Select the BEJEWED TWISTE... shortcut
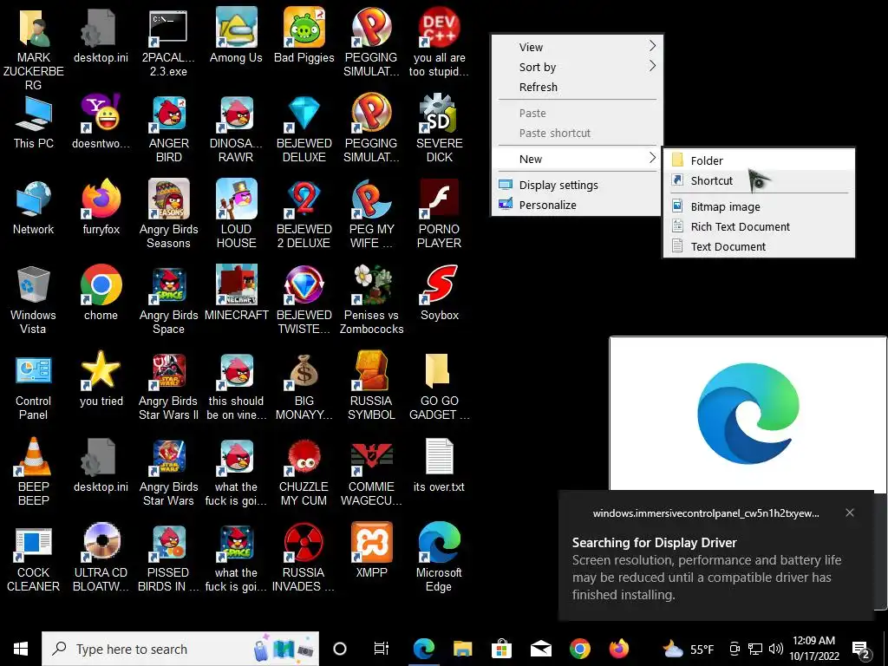888x666 pixels. click(x=304, y=300)
